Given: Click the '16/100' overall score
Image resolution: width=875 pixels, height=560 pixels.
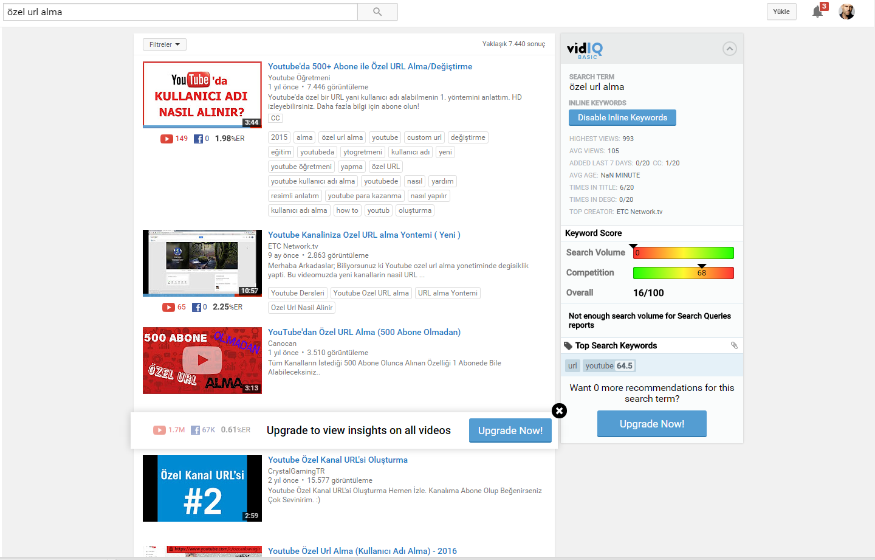Looking at the screenshot, I should pyautogui.click(x=648, y=293).
